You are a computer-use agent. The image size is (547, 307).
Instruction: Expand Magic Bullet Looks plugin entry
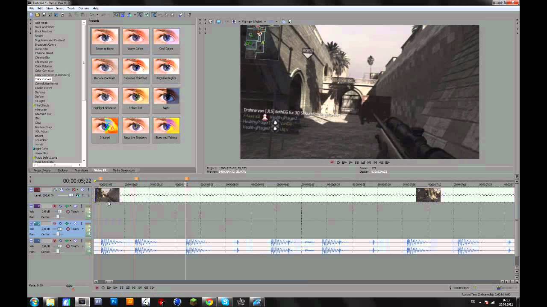click(x=34, y=157)
